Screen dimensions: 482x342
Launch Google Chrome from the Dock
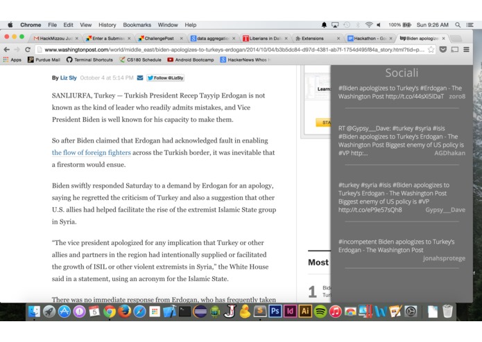click(110, 312)
